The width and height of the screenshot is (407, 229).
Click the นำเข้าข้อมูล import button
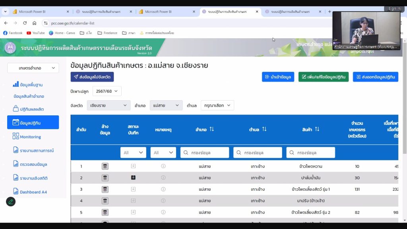(x=278, y=77)
